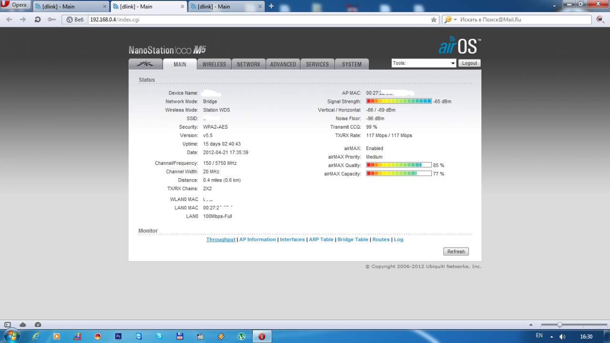
Task: Click the password wand key icon
Action: tap(51, 20)
